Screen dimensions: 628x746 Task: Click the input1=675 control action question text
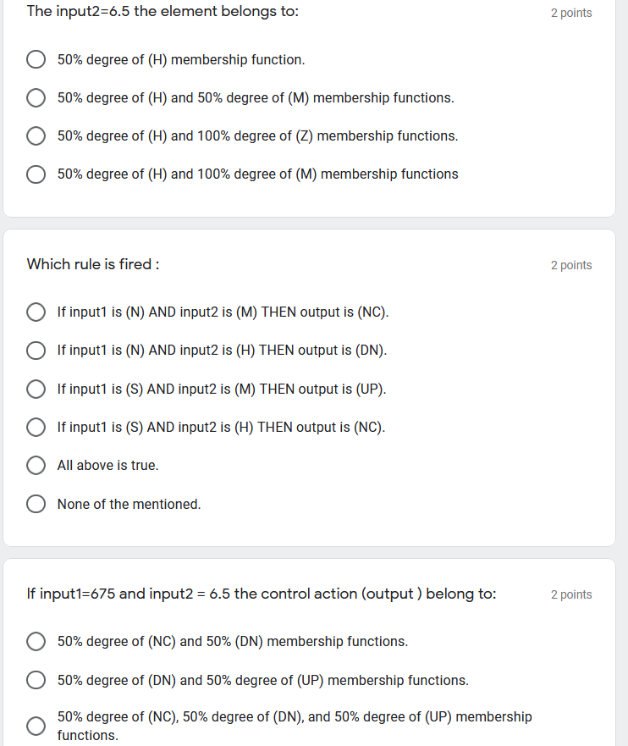pos(262,594)
